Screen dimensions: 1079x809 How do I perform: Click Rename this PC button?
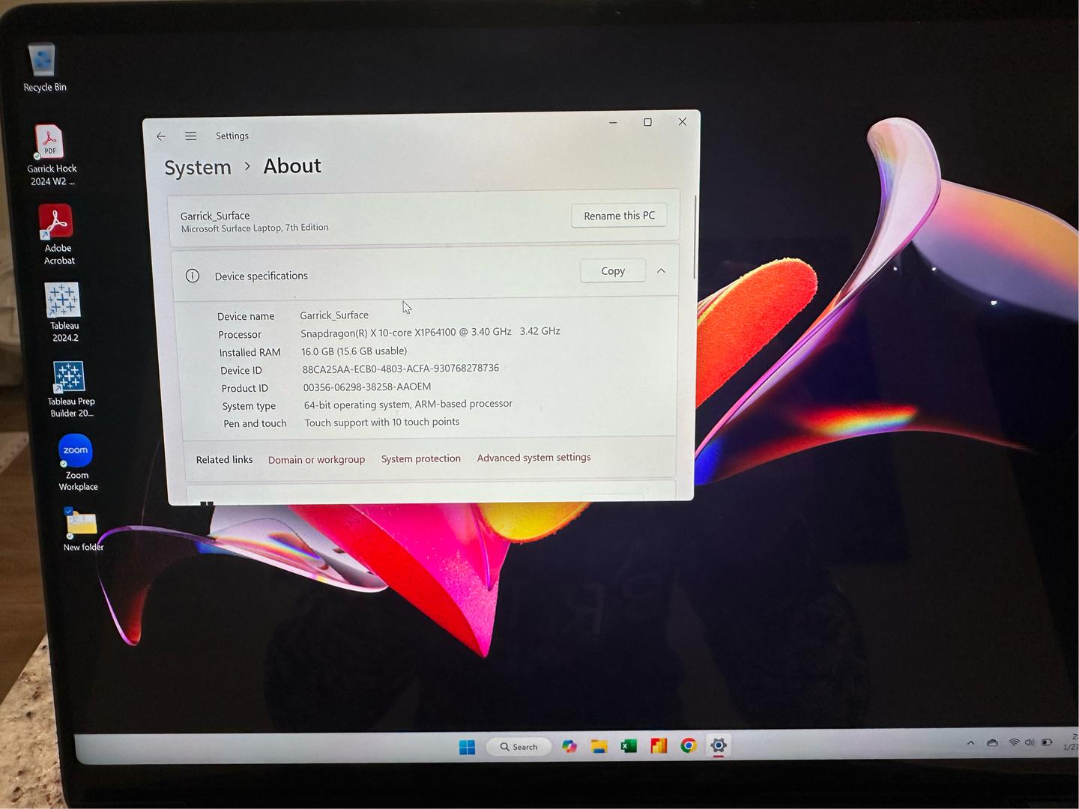click(x=619, y=216)
